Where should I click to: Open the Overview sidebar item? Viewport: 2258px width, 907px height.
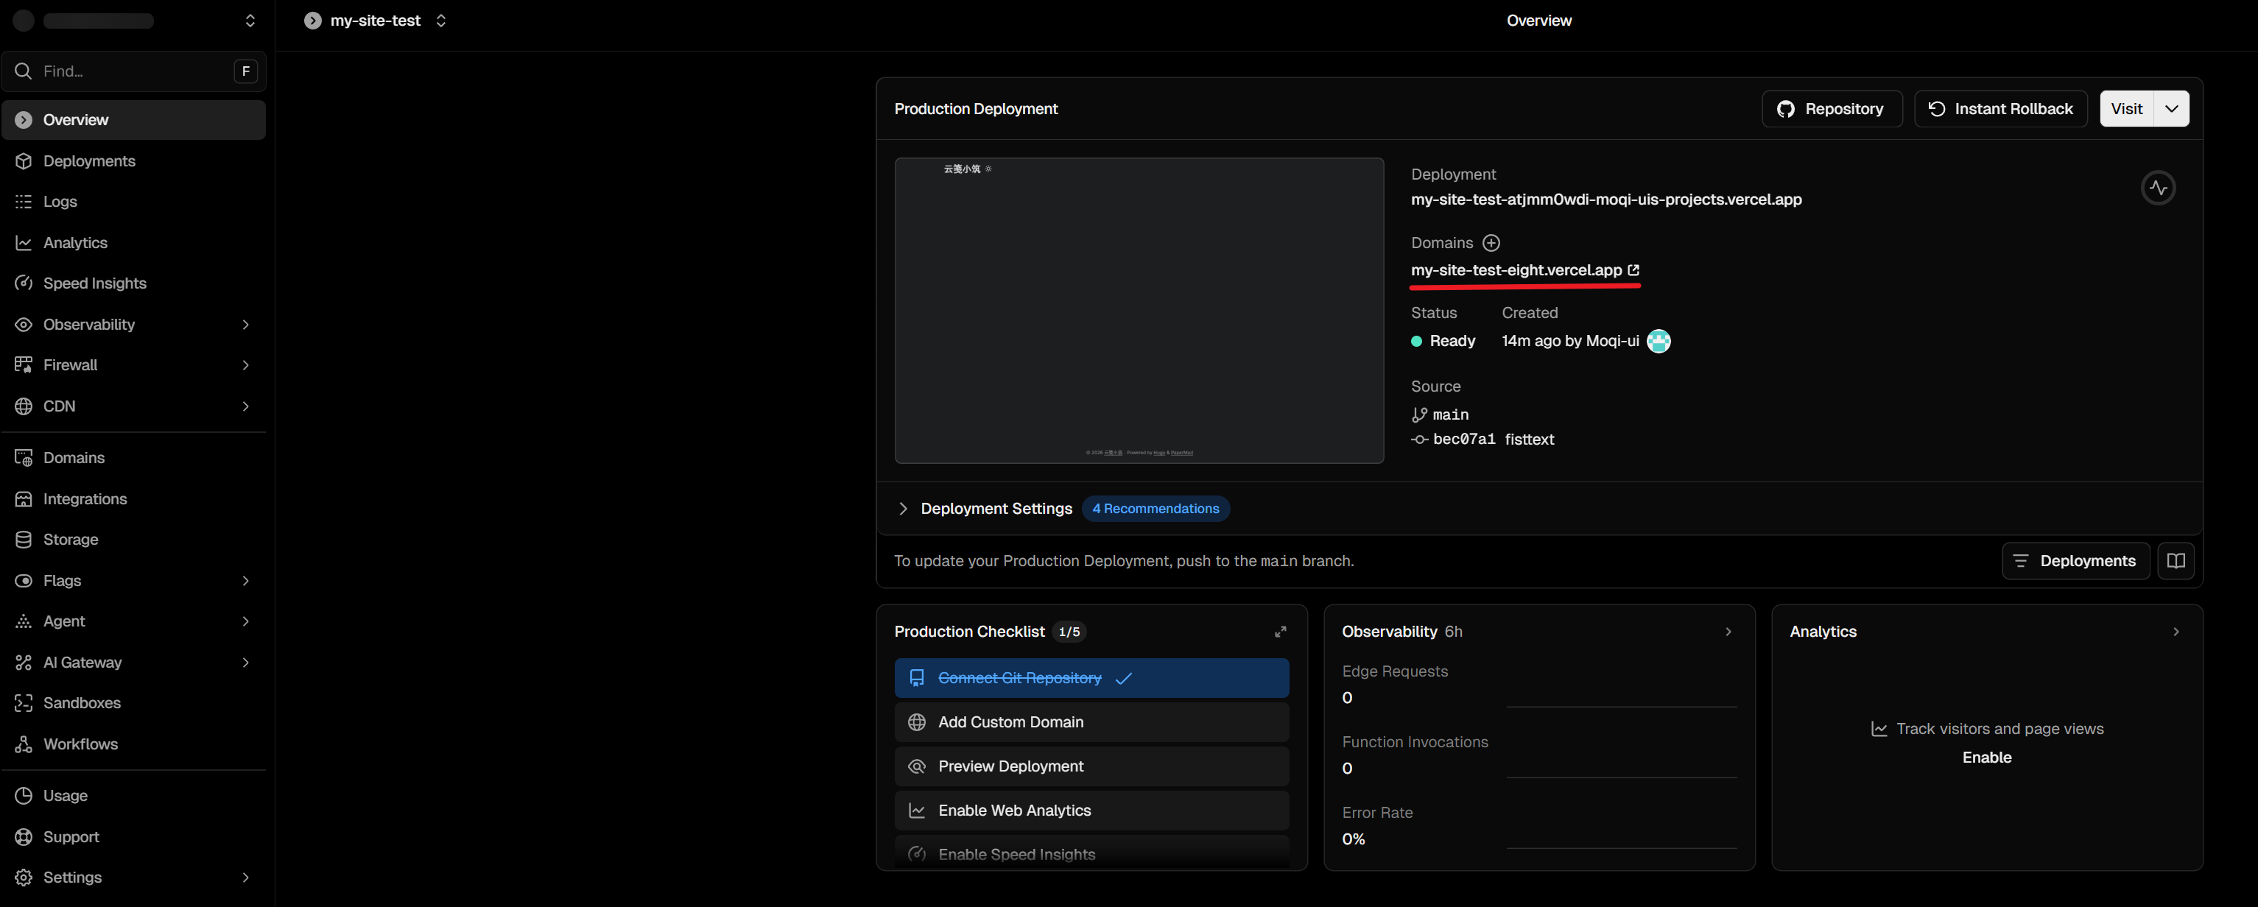[x=133, y=120]
